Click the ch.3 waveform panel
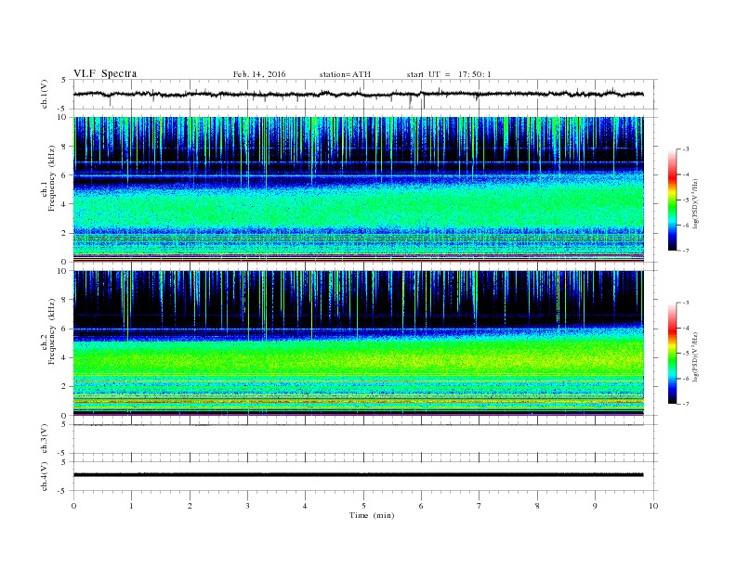 click(x=364, y=439)
